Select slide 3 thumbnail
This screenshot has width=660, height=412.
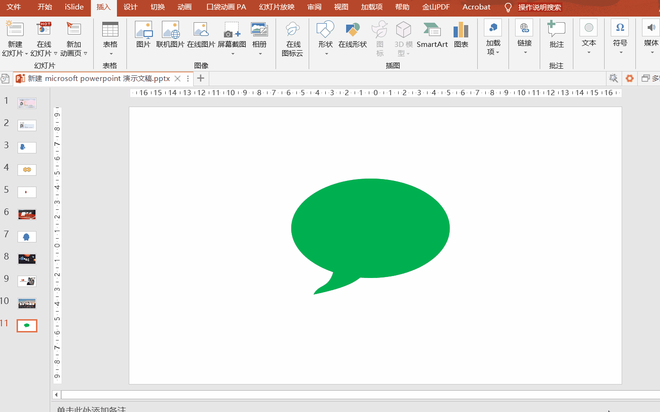click(x=27, y=147)
